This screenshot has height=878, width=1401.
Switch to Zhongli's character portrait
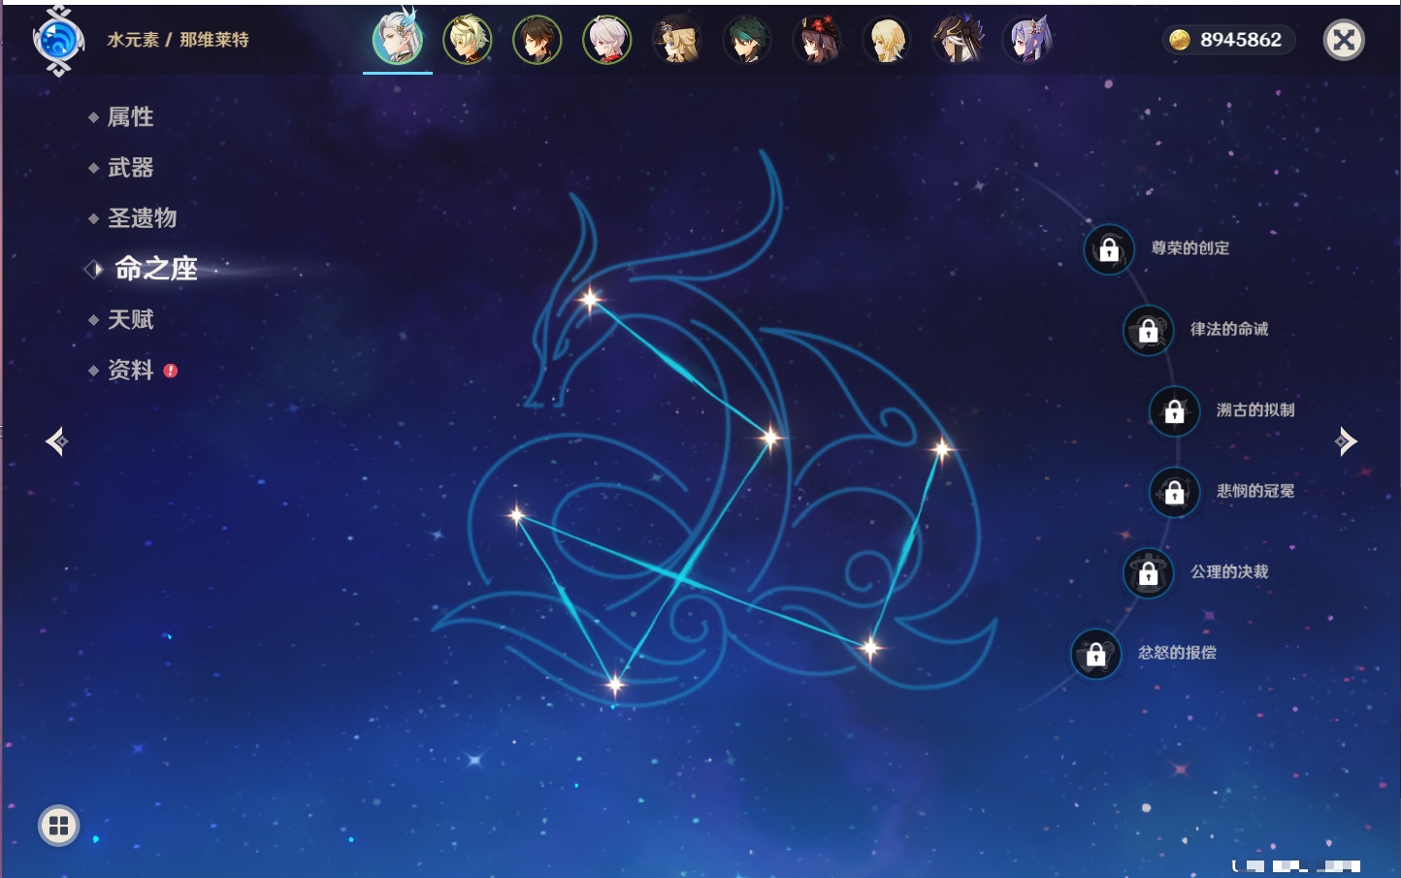[x=537, y=40]
